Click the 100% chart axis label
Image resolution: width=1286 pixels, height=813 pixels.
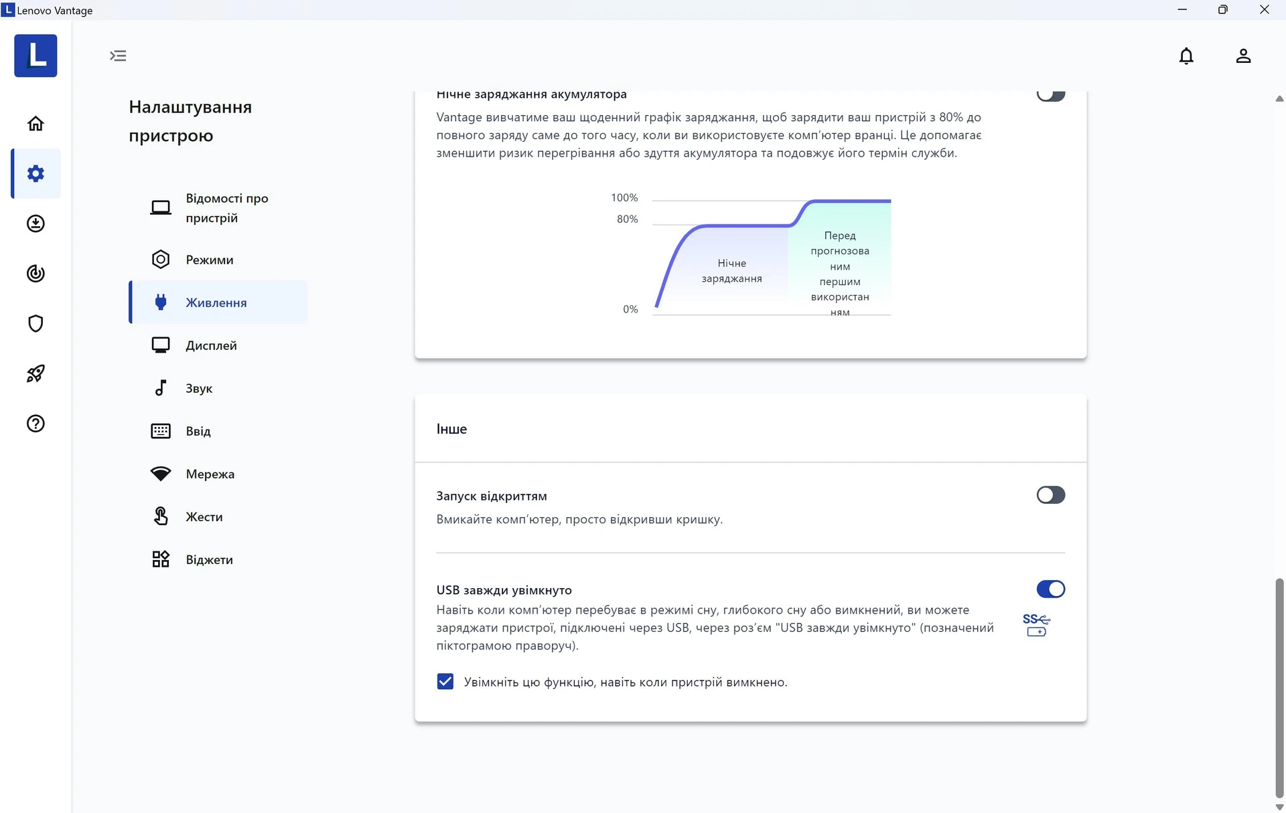pos(624,198)
